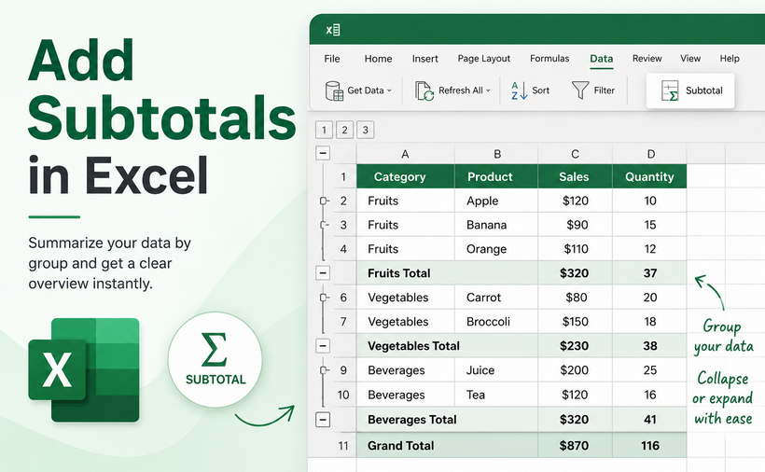Click the Filter button label
765x472 pixels.
tap(604, 90)
